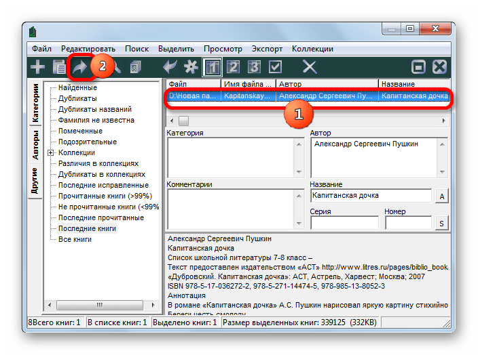Select layout view 2 toolbar button
The height and width of the screenshot is (355, 478).
coord(233,67)
